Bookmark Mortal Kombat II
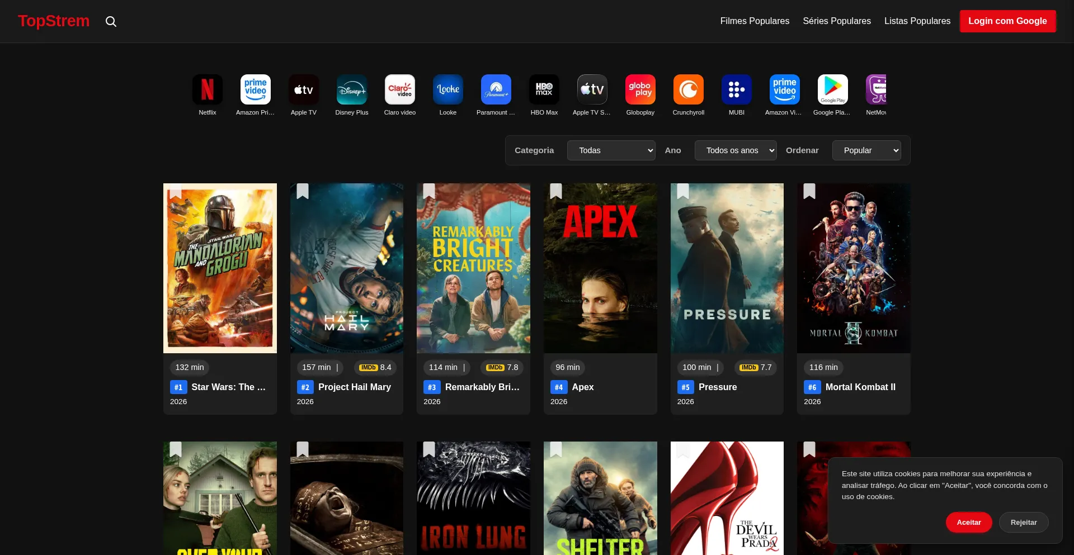This screenshot has height=555, width=1074. pyautogui.click(x=809, y=191)
